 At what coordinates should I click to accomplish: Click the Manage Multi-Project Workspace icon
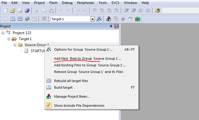pyautogui.click(x=116, y=19)
